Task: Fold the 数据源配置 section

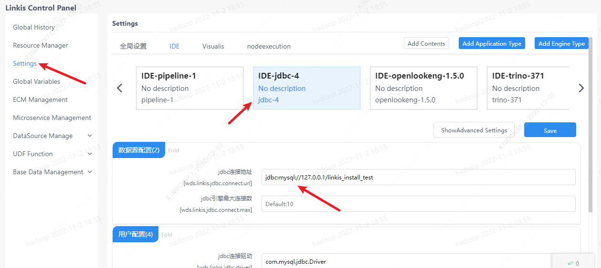Action: (x=173, y=150)
